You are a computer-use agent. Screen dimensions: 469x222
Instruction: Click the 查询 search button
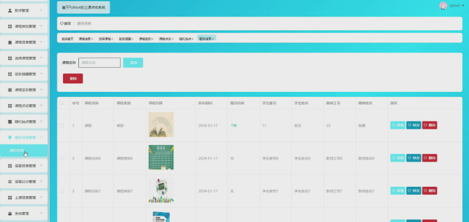(x=133, y=63)
